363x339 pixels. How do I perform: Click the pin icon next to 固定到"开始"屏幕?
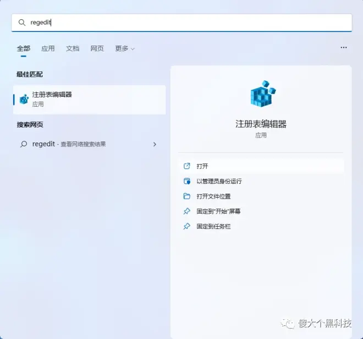tap(187, 211)
